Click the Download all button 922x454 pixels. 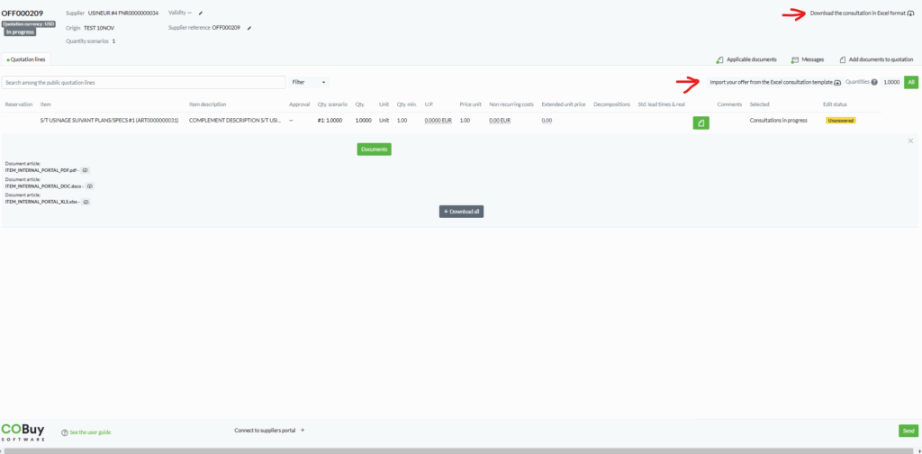tap(461, 212)
